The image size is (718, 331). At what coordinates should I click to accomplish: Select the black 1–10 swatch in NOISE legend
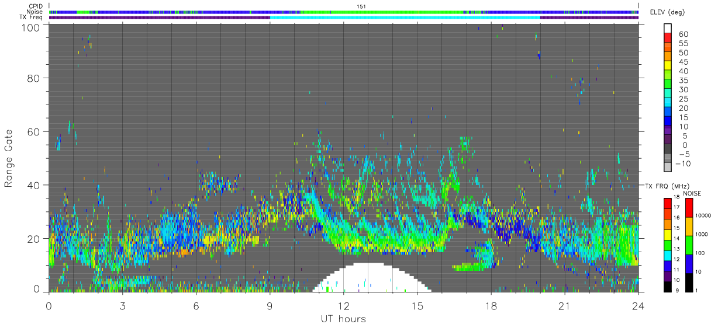[689, 283]
